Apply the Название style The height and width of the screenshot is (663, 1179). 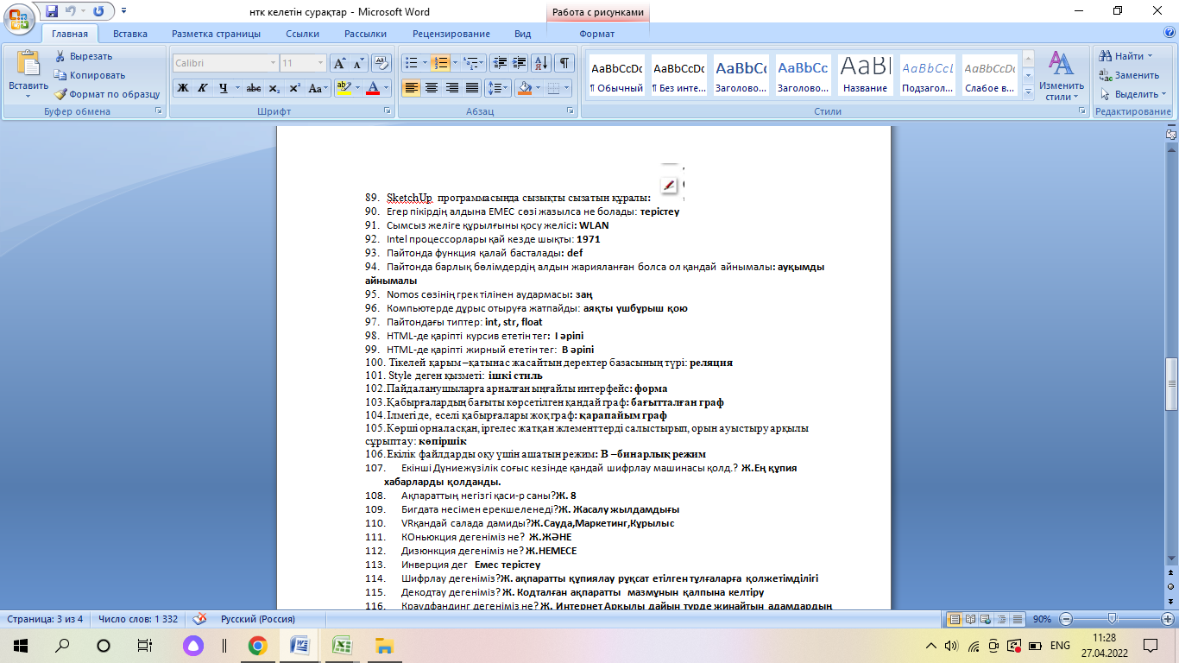866,76
